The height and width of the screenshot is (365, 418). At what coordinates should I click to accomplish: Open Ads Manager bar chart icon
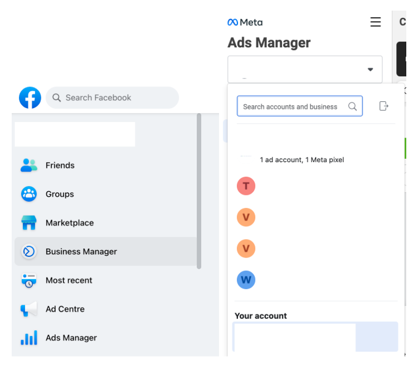28,338
